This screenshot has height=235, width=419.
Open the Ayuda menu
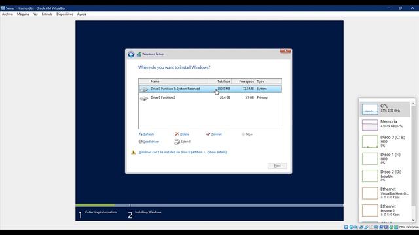[x=82, y=14]
